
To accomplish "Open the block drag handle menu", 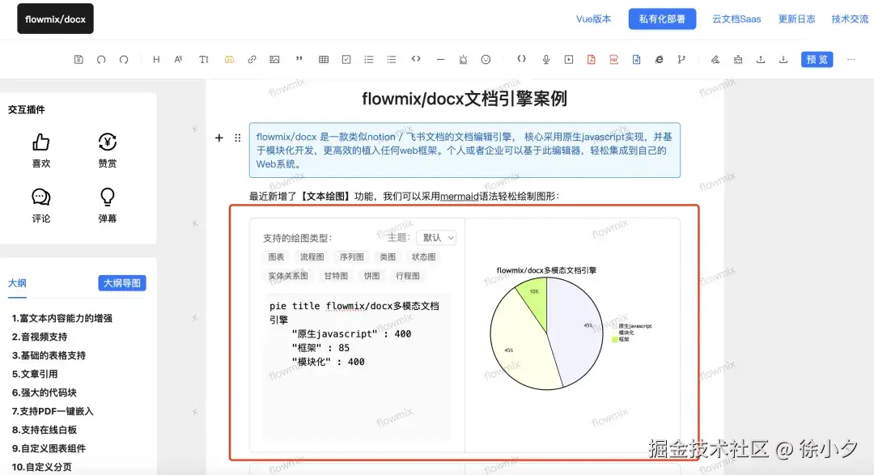I will (237, 138).
